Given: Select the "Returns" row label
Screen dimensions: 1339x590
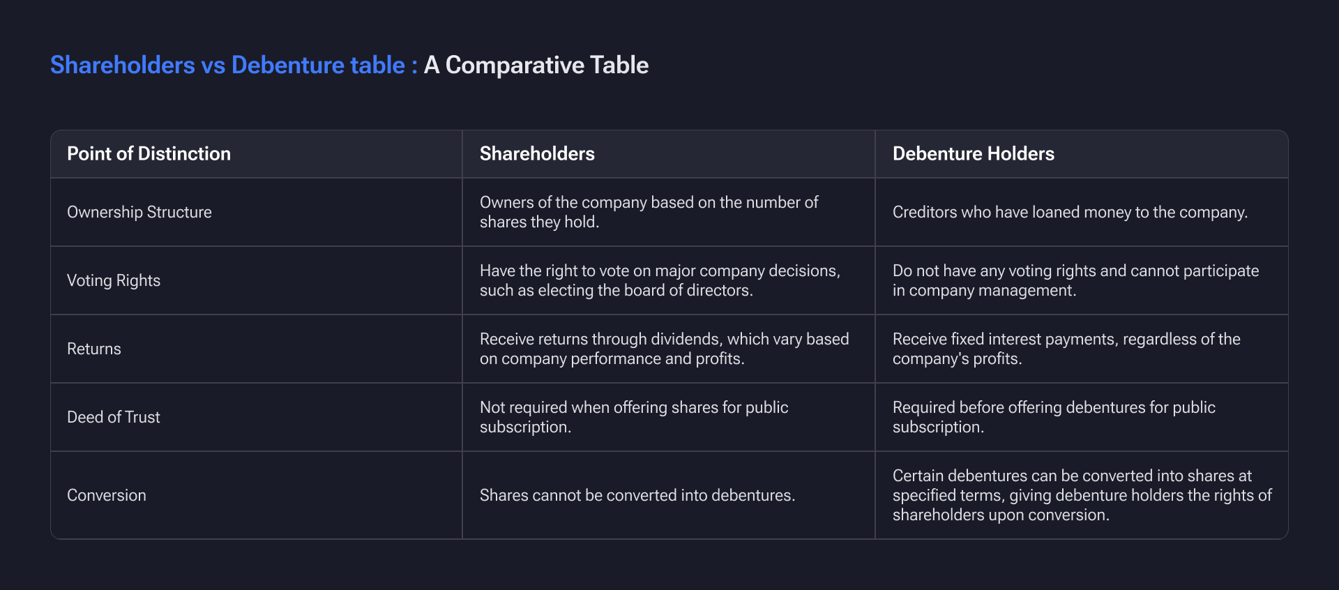Looking at the screenshot, I should pyautogui.click(x=94, y=349).
